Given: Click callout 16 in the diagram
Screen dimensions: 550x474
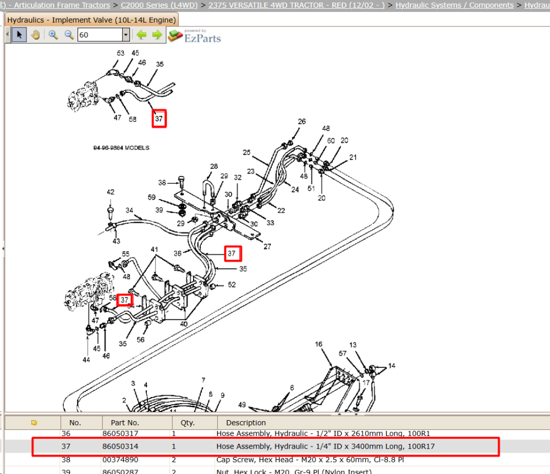Looking at the screenshot, I should tap(318, 344).
